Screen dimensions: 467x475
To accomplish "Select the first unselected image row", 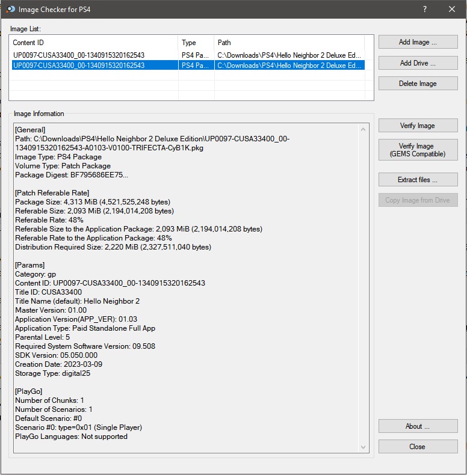I will tap(188, 55).
